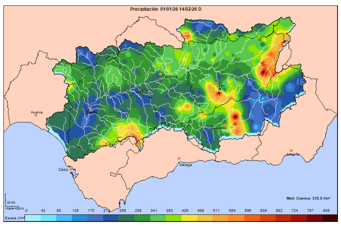The image size is (341, 227).
Task: Click the Cádiz city marker dot
Action: click(71, 169)
